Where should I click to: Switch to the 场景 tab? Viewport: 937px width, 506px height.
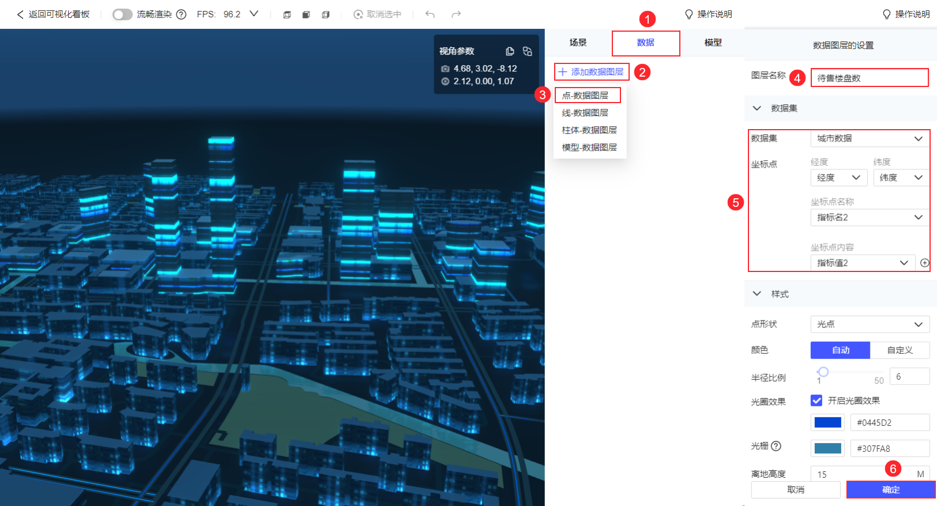[578, 43]
